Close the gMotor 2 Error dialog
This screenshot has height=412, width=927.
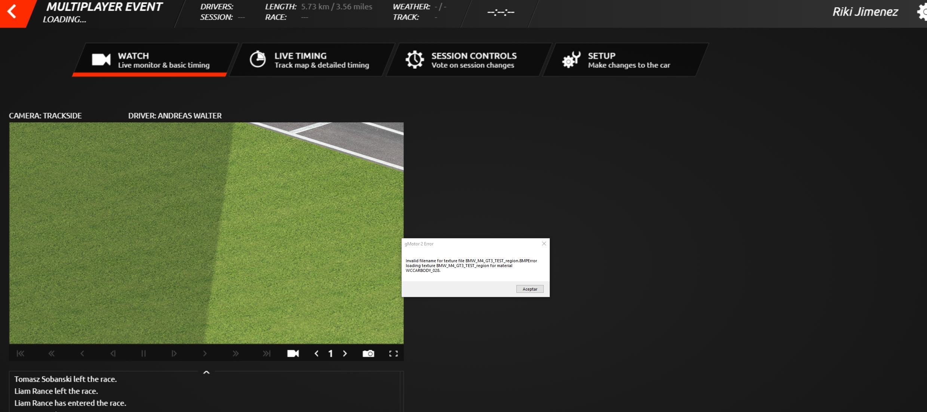coord(544,244)
